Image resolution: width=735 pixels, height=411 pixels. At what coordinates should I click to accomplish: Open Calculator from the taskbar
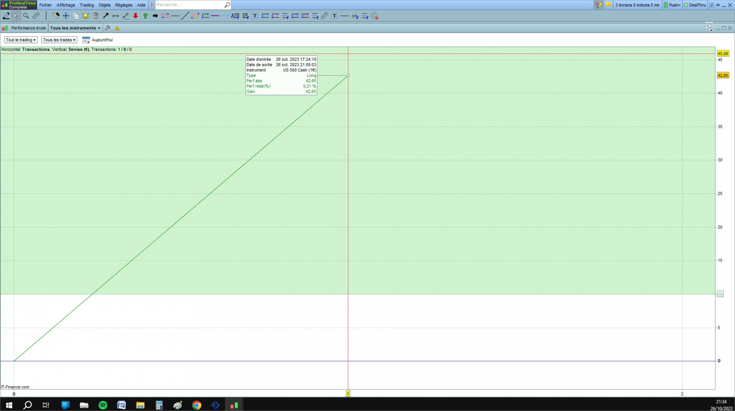159,405
